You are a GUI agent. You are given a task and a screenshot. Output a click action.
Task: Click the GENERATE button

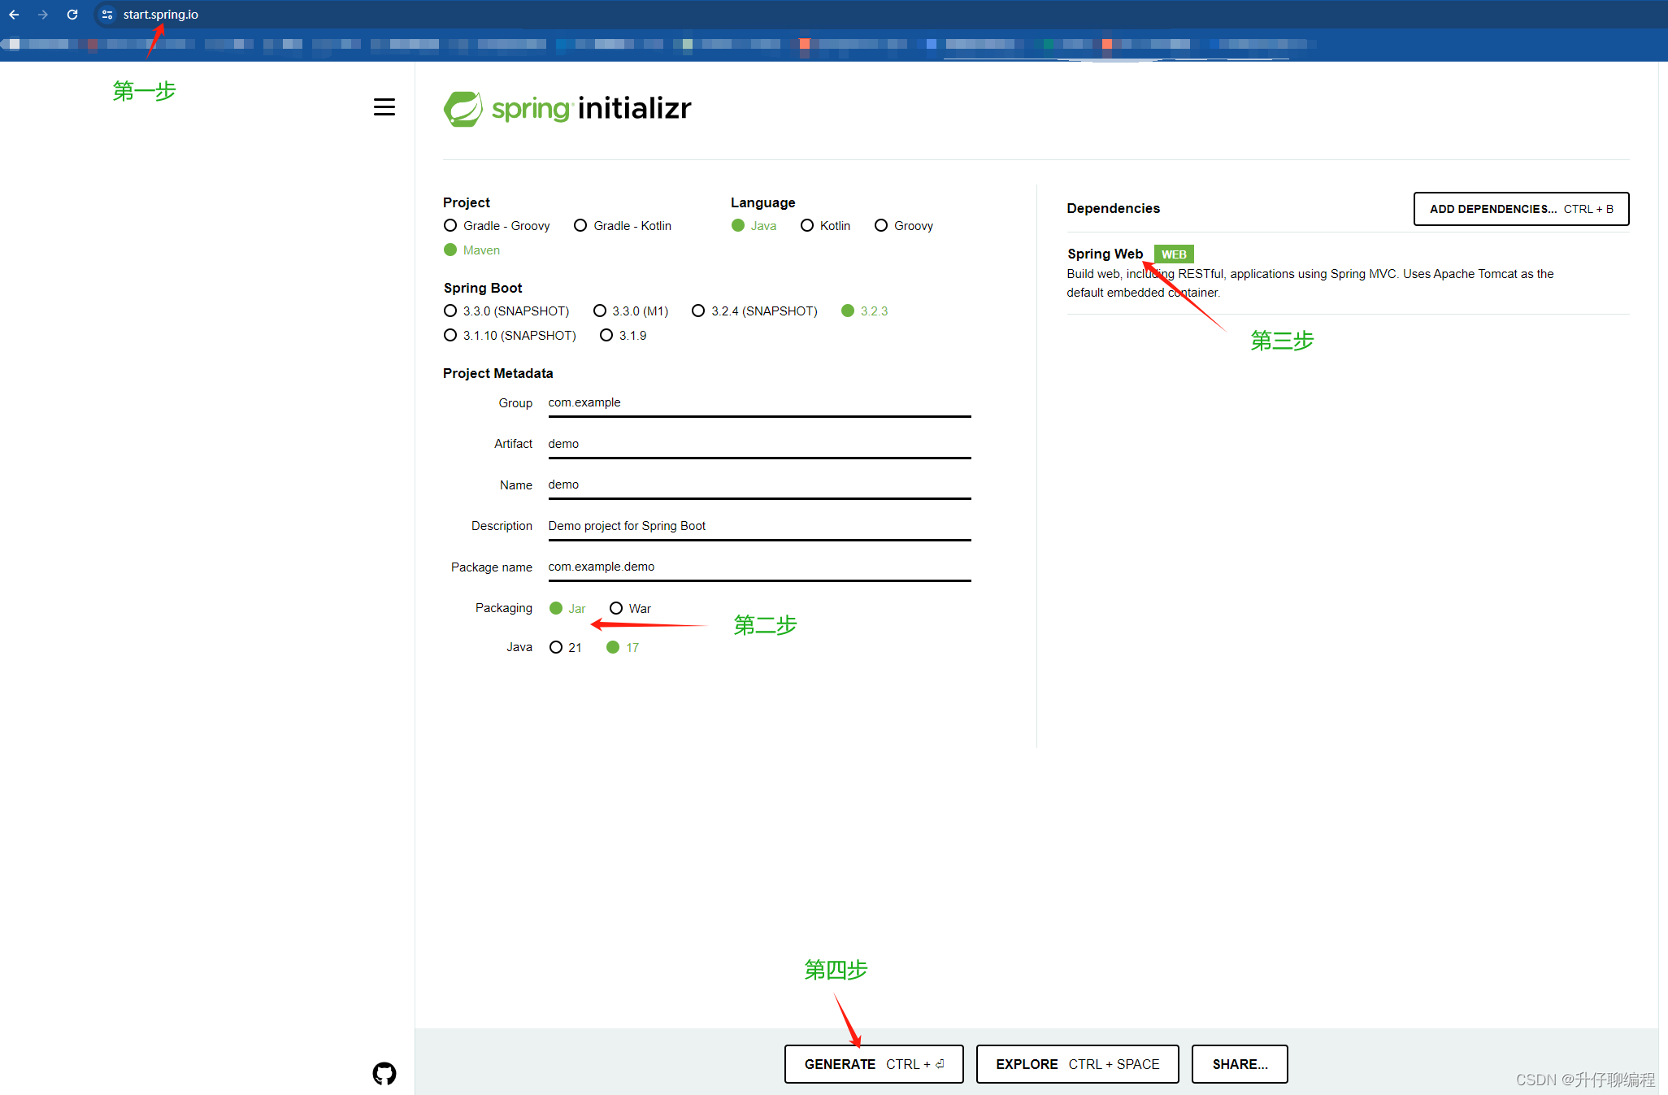[x=874, y=1064]
